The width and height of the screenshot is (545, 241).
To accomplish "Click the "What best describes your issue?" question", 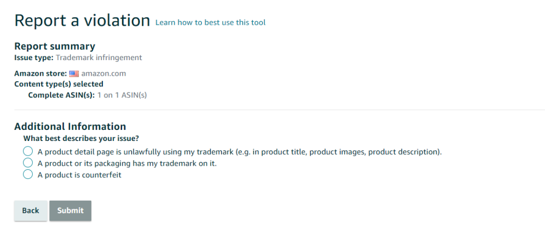I will point(81,138).
